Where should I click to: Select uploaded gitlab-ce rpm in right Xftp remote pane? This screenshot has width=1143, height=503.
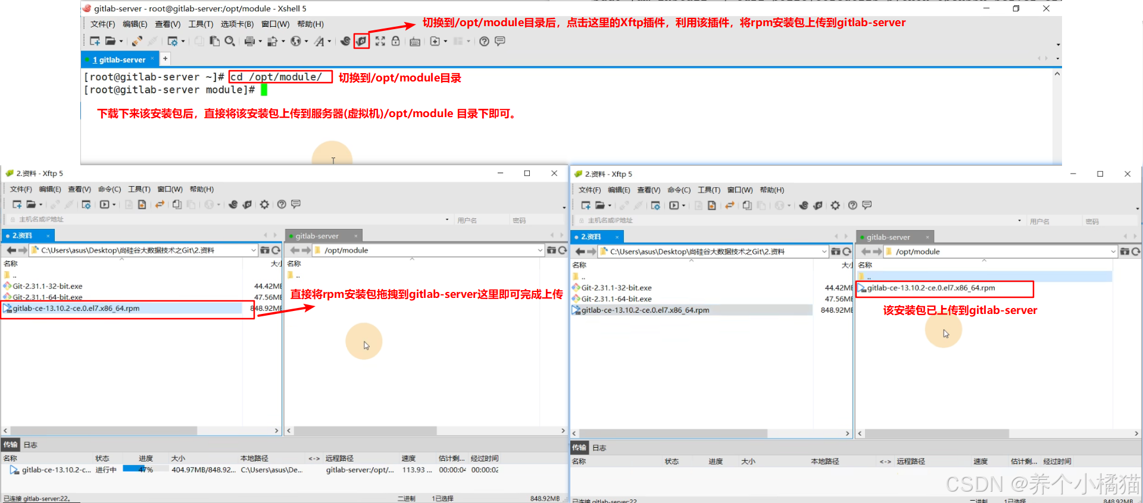click(x=930, y=288)
